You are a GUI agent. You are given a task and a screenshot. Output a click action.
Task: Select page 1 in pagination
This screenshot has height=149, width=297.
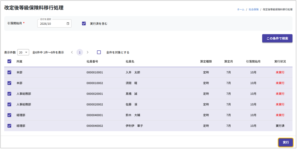(x=80, y=52)
